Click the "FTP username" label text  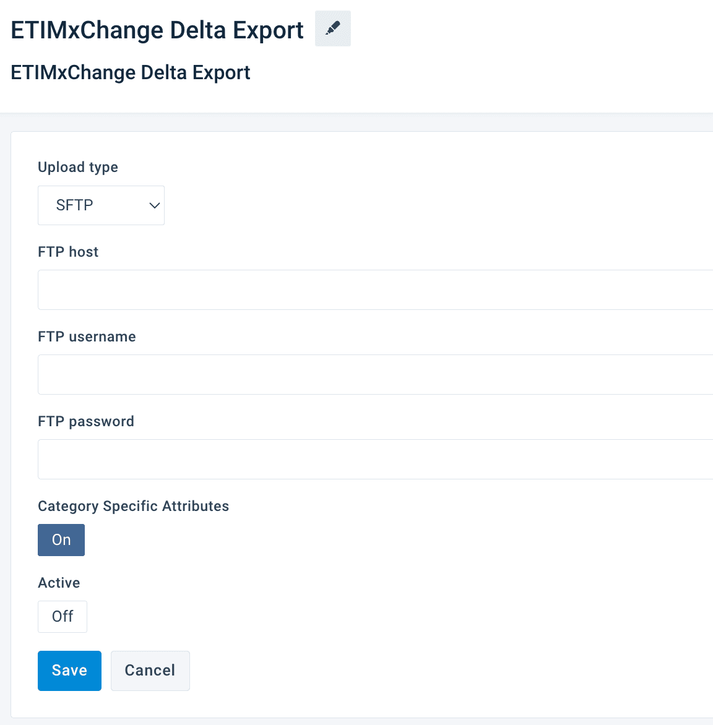click(87, 337)
